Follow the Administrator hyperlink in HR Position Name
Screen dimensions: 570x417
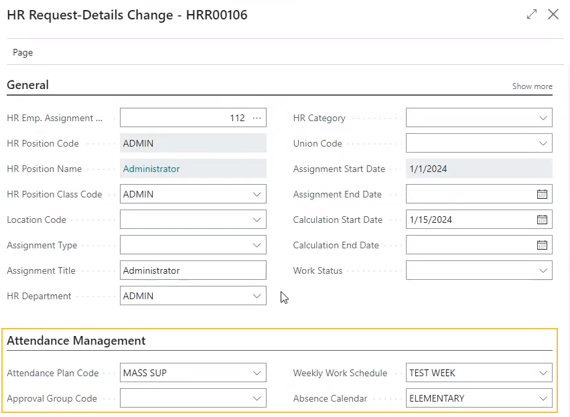[x=151, y=169]
